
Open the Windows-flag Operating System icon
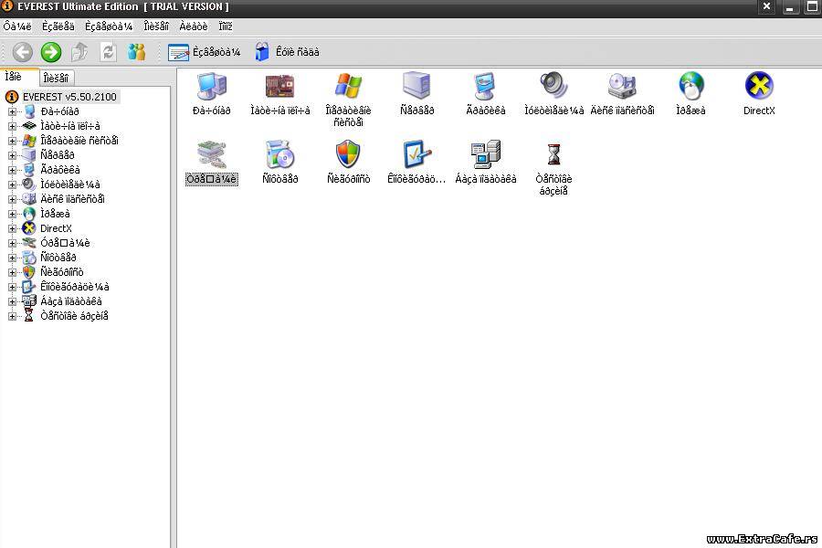tap(348, 87)
